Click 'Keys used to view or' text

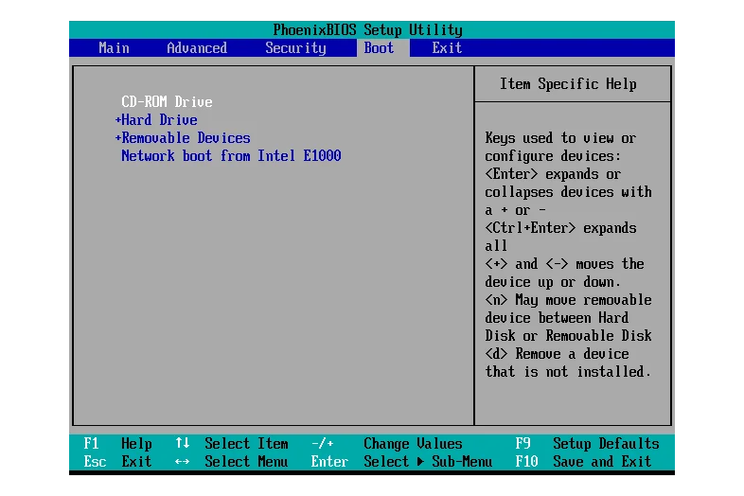pyautogui.click(x=560, y=138)
